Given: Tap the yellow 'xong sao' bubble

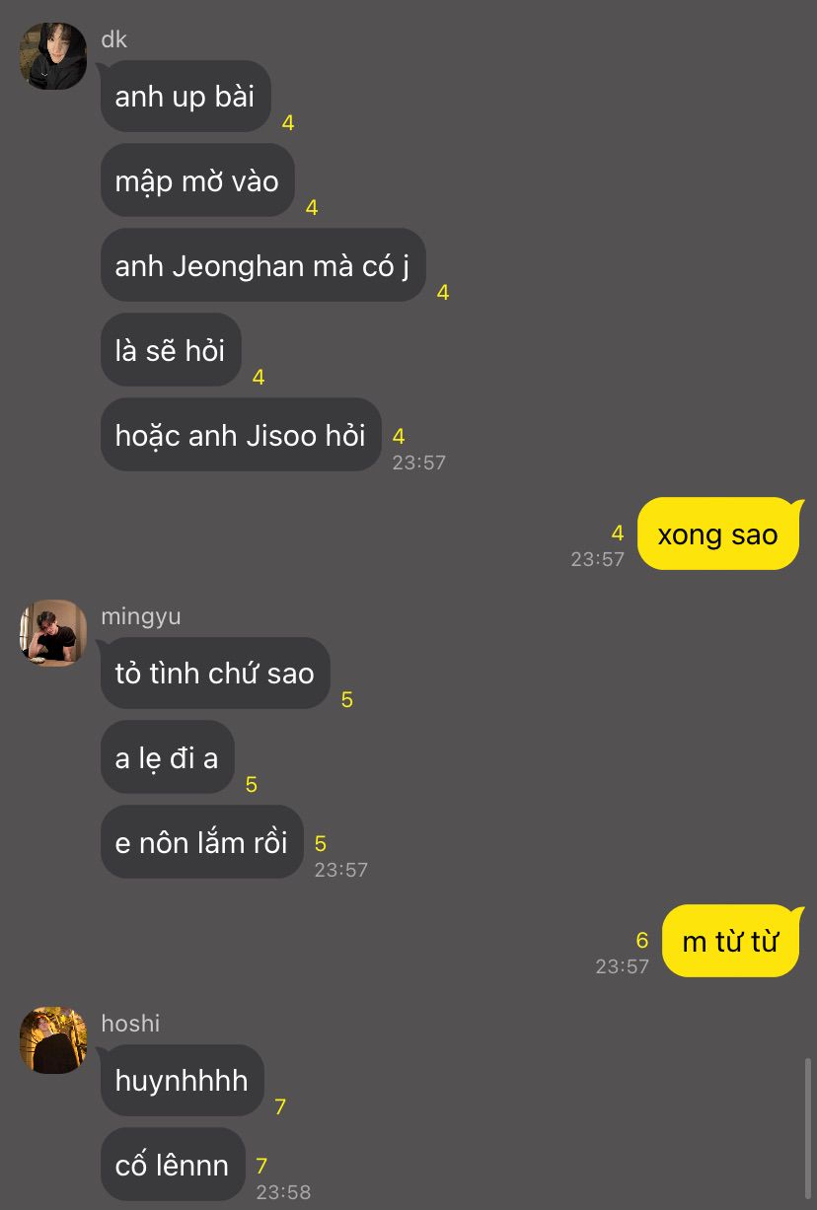Looking at the screenshot, I should [x=717, y=534].
